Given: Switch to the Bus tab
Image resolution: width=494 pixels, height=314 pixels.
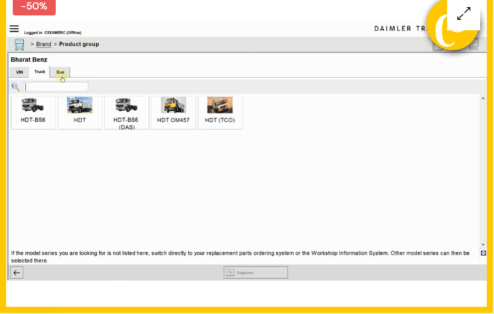Looking at the screenshot, I should pos(60,72).
